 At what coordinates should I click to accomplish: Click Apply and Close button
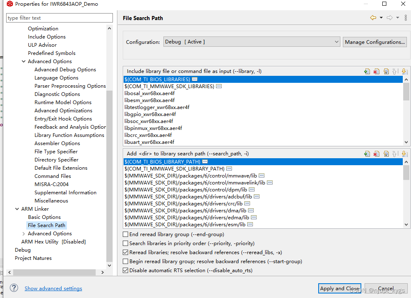[x=340, y=288]
